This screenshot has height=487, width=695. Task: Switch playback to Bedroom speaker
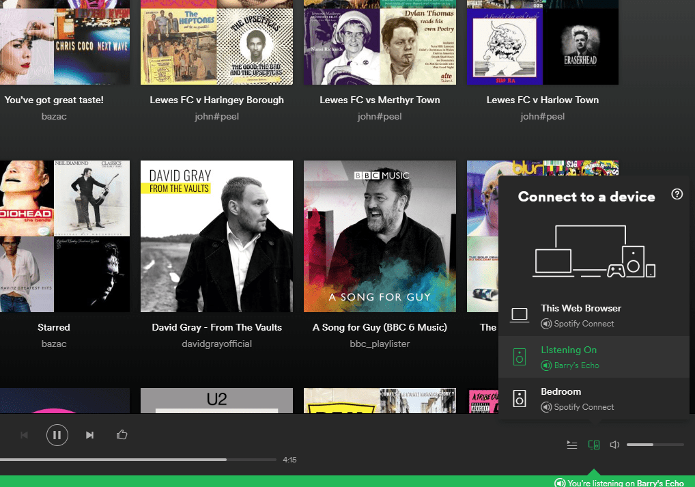pyautogui.click(x=594, y=399)
